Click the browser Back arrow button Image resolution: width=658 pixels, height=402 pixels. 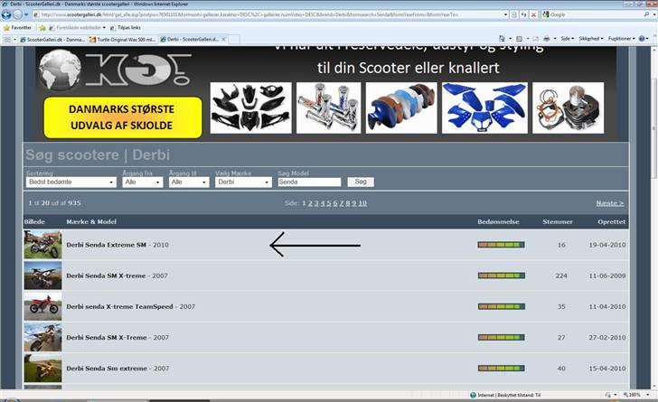click(x=8, y=14)
